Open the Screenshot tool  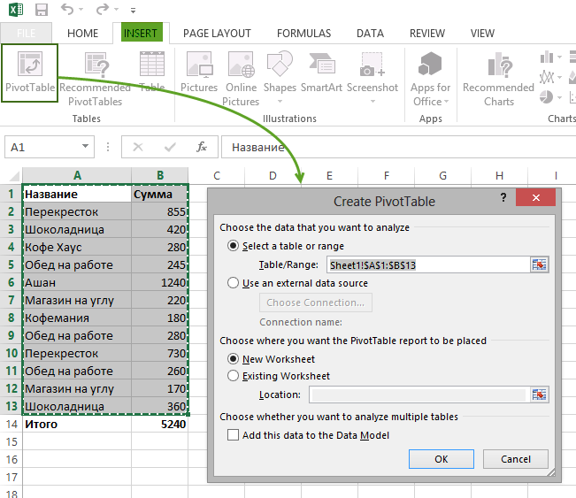372,76
